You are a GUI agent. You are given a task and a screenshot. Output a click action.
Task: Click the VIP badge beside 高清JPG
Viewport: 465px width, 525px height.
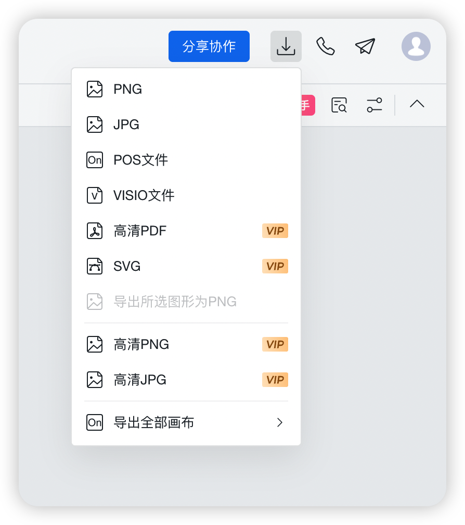[275, 380]
